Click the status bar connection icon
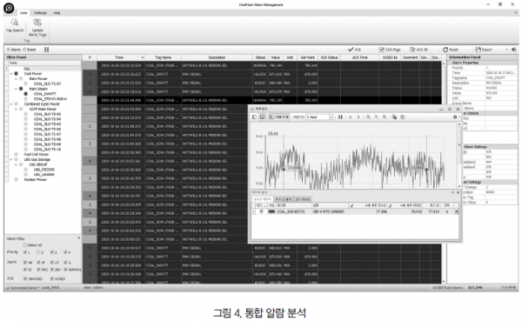Viewport: 522px width, 321px height. pos(7,288)
